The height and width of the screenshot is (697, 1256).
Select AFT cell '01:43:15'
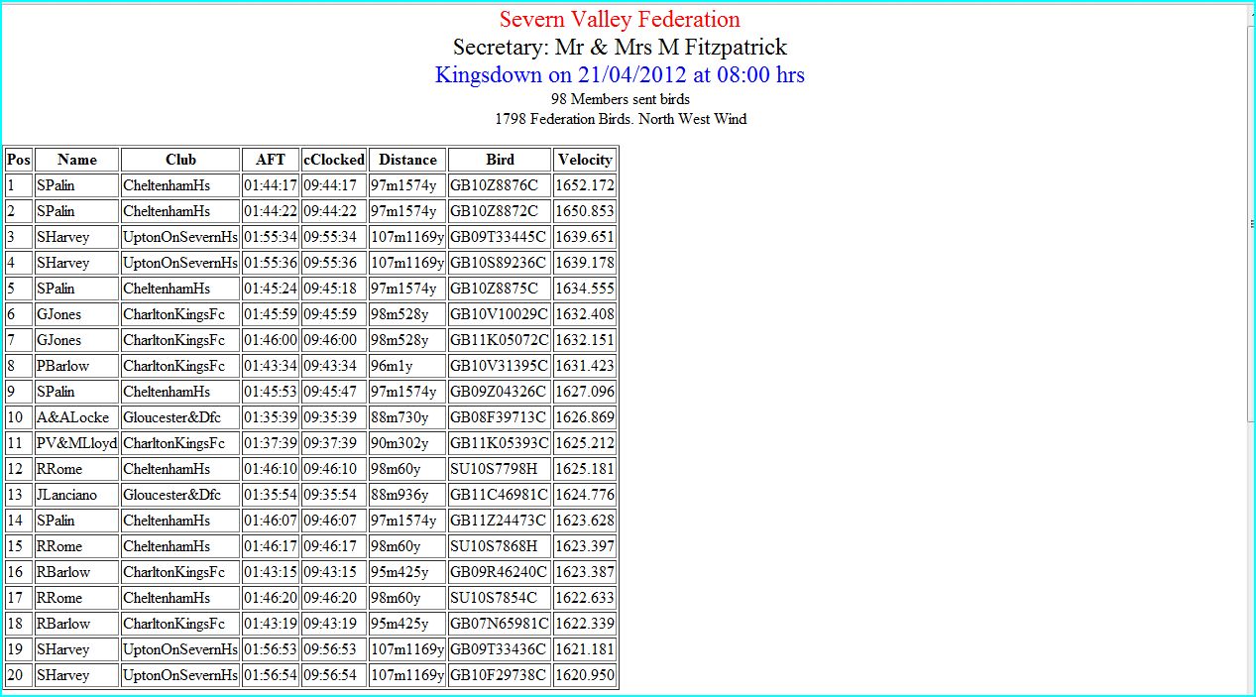point(271,572)
